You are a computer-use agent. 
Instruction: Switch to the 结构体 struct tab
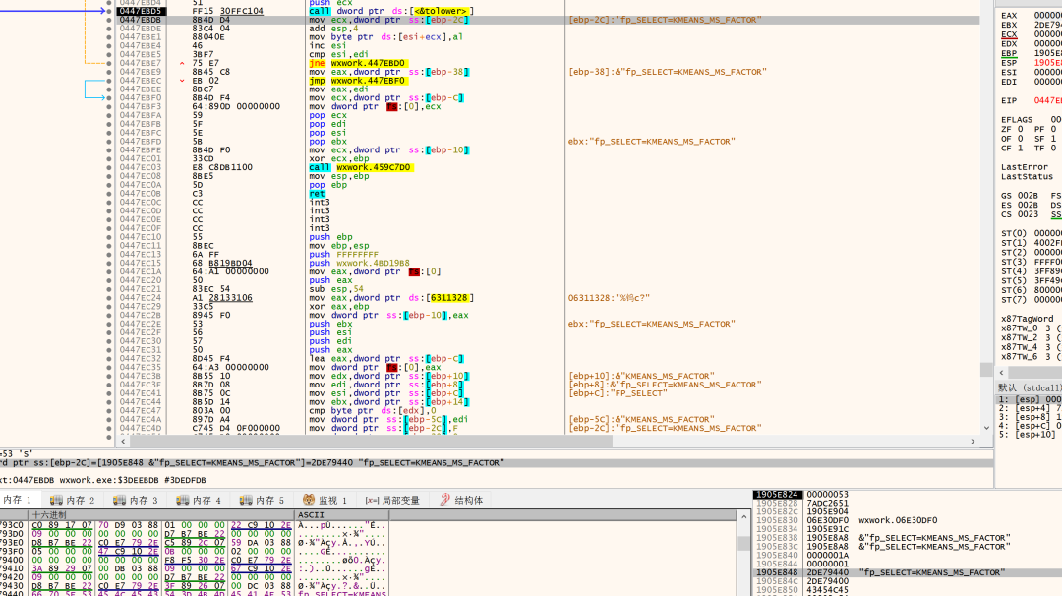(x=460, y=500)
